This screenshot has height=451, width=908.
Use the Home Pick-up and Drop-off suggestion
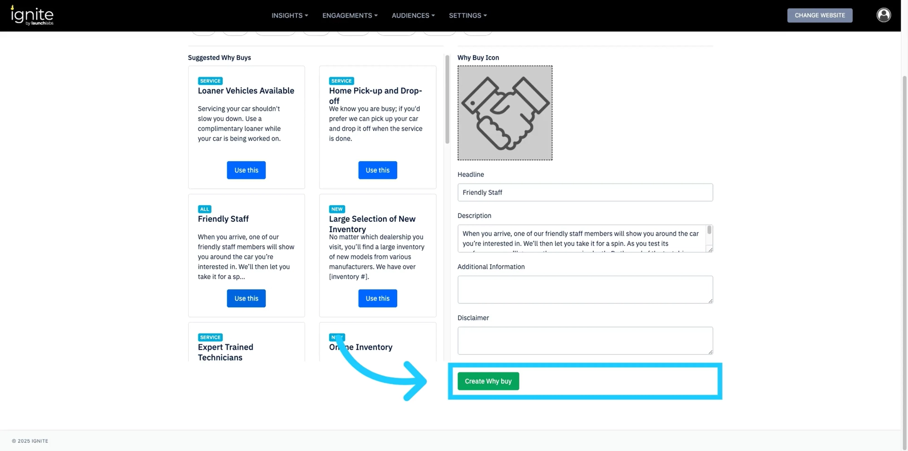(377, 170)
